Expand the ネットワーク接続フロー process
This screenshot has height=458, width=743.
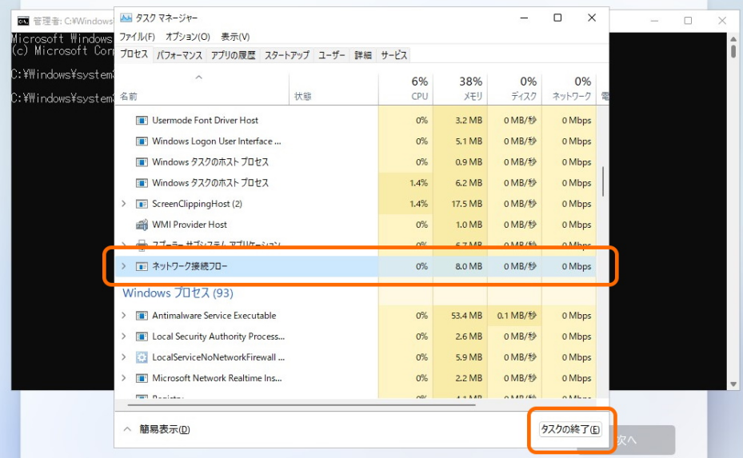point(124,266)
